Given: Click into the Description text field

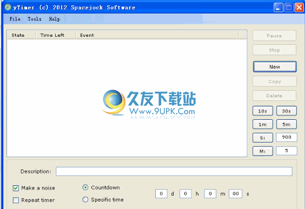Looking at the screenshot, I should (174, 172).
